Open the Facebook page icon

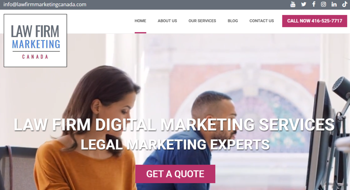314,4
